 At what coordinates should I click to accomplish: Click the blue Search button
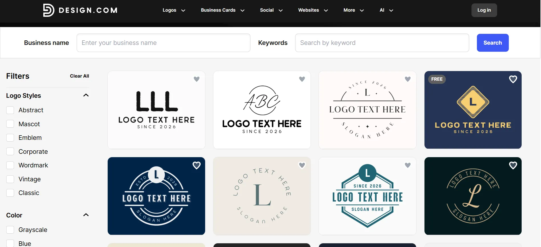click(x=493, y=43)
